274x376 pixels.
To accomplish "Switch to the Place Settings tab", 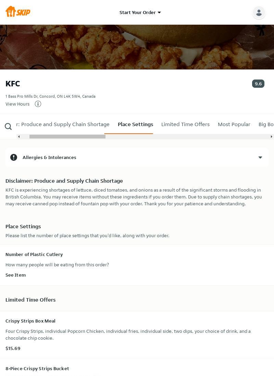I will click(135, 124).
